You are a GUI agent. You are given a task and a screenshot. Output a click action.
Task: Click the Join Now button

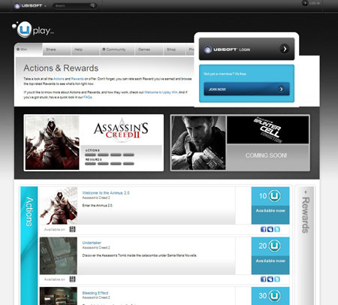click(x=246, y=89)
